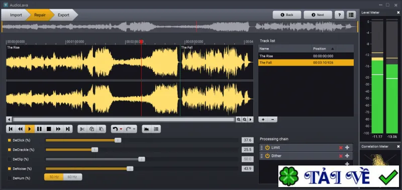Click the waveform scrollbar right arrow

pyautogui.click(x=250, y=119)
